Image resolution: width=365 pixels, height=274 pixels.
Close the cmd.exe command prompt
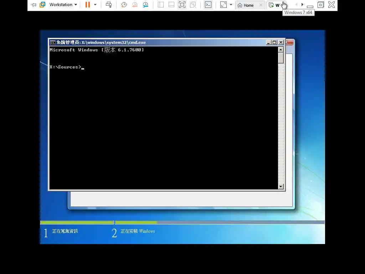[281, 42]
